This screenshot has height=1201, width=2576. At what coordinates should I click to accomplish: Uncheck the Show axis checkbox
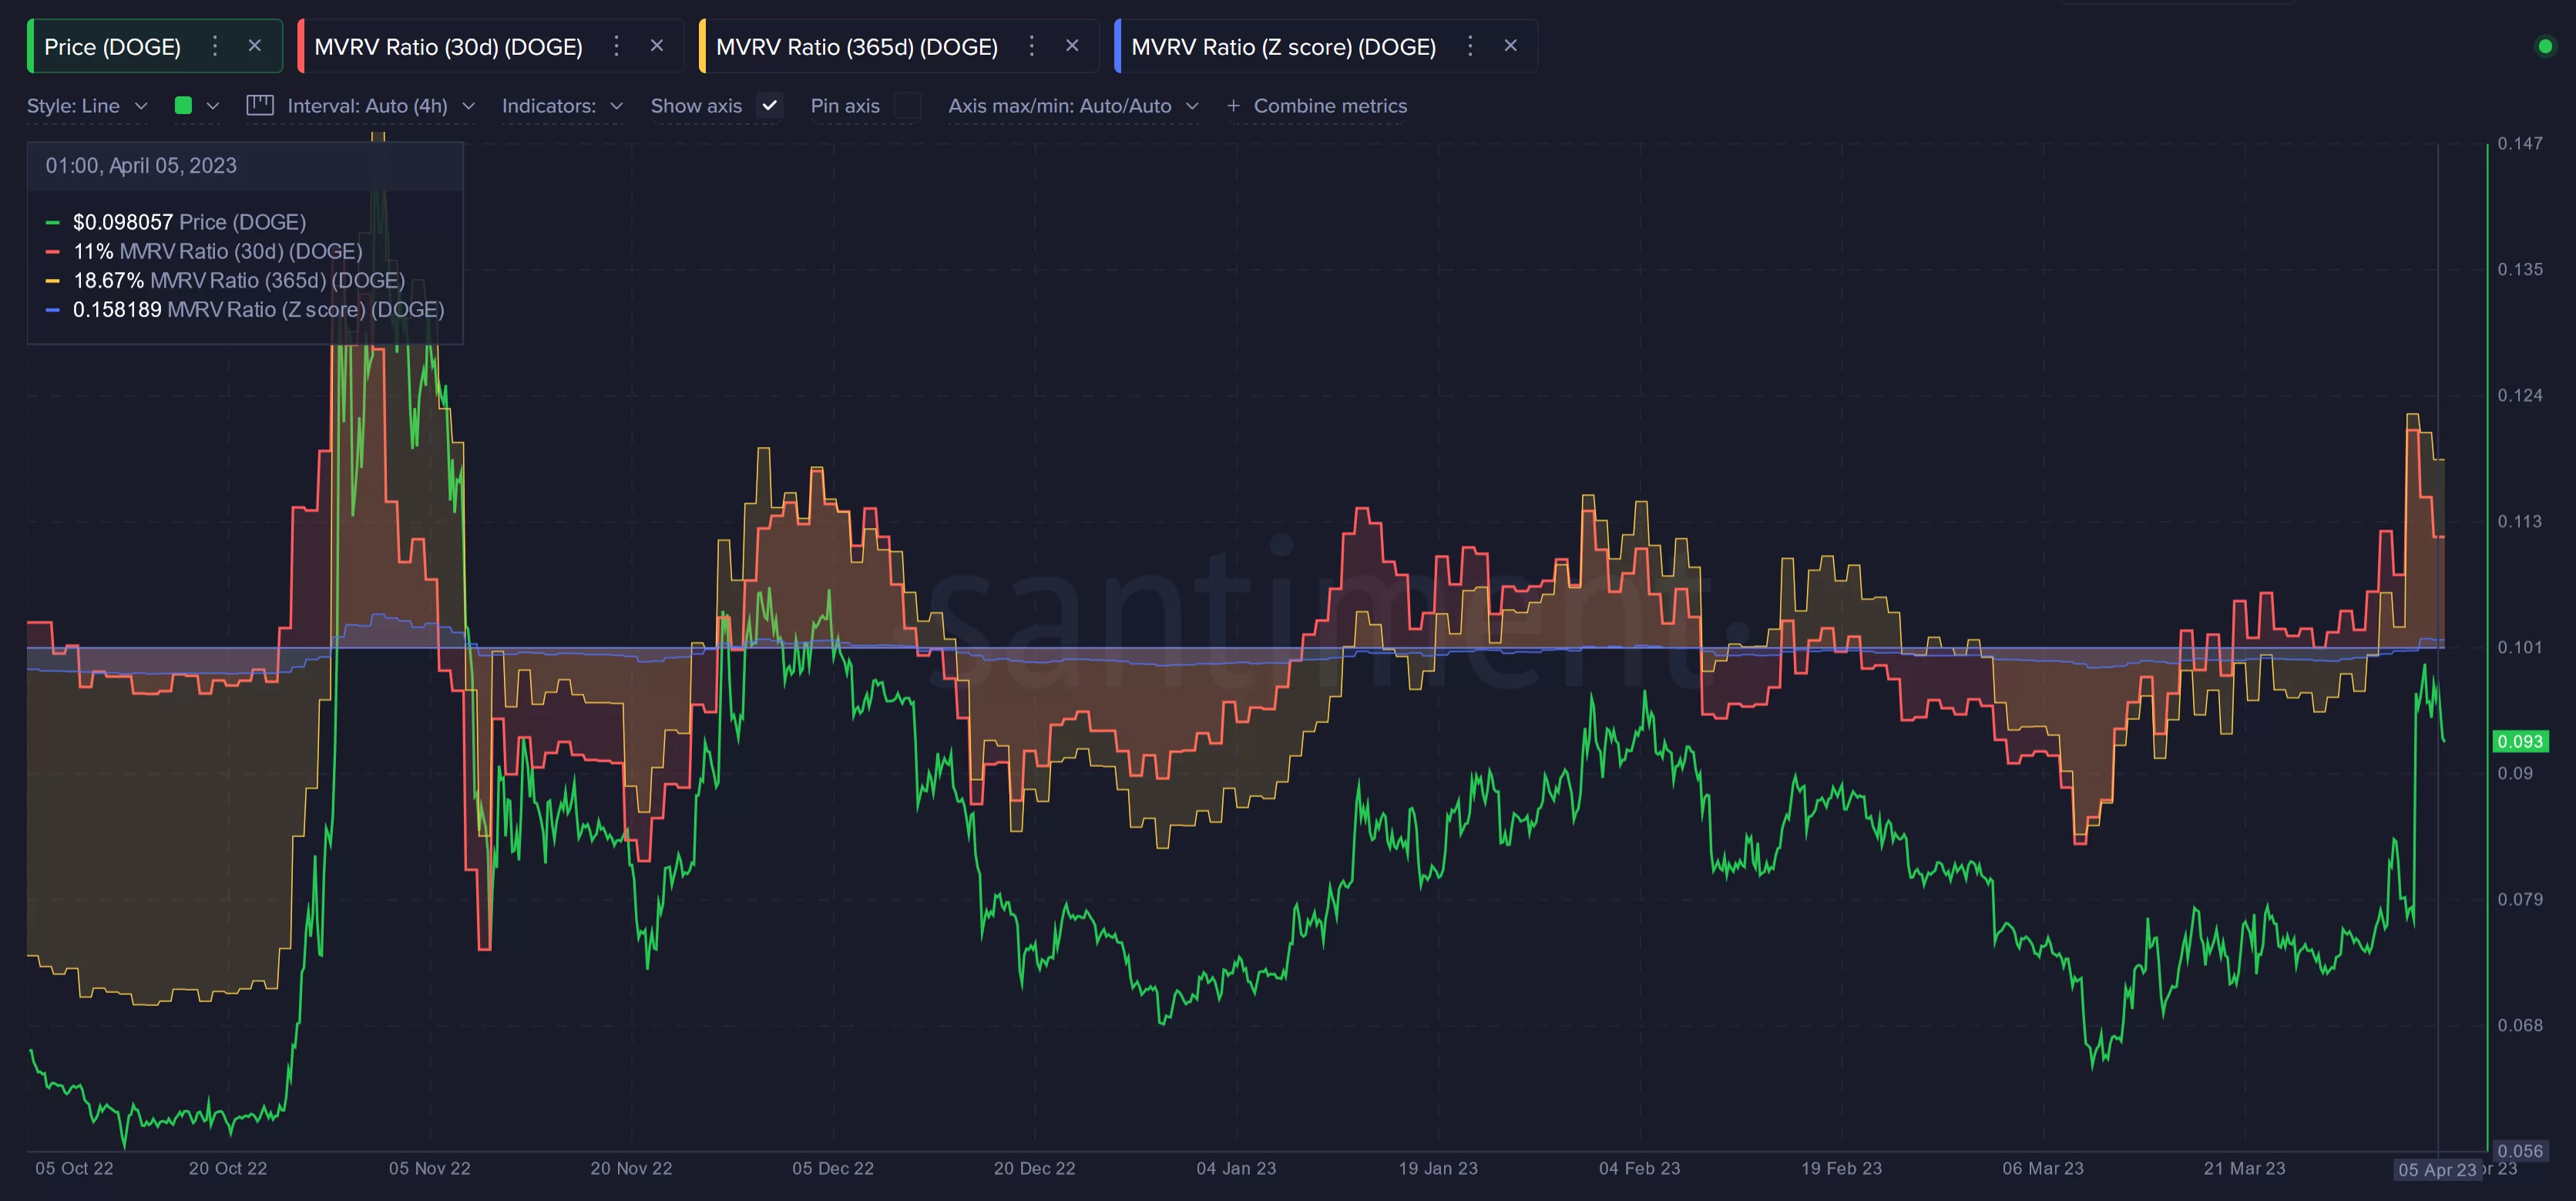coord(769,105)
